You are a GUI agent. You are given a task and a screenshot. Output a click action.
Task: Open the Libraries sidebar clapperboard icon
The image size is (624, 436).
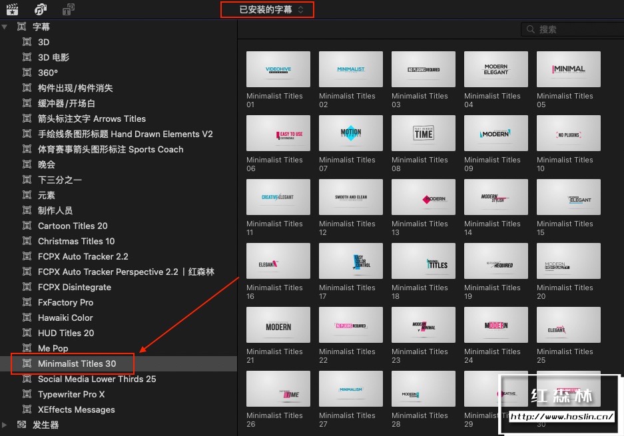click(x=13, y=9)
